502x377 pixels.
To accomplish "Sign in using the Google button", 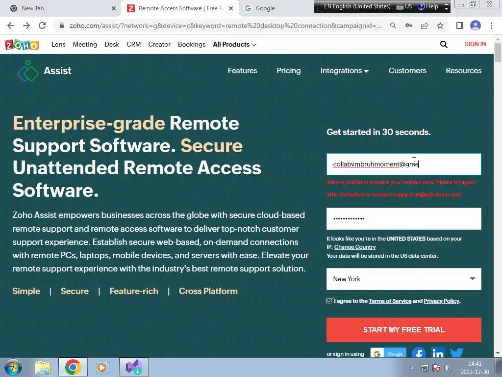I will pos(388,353).
